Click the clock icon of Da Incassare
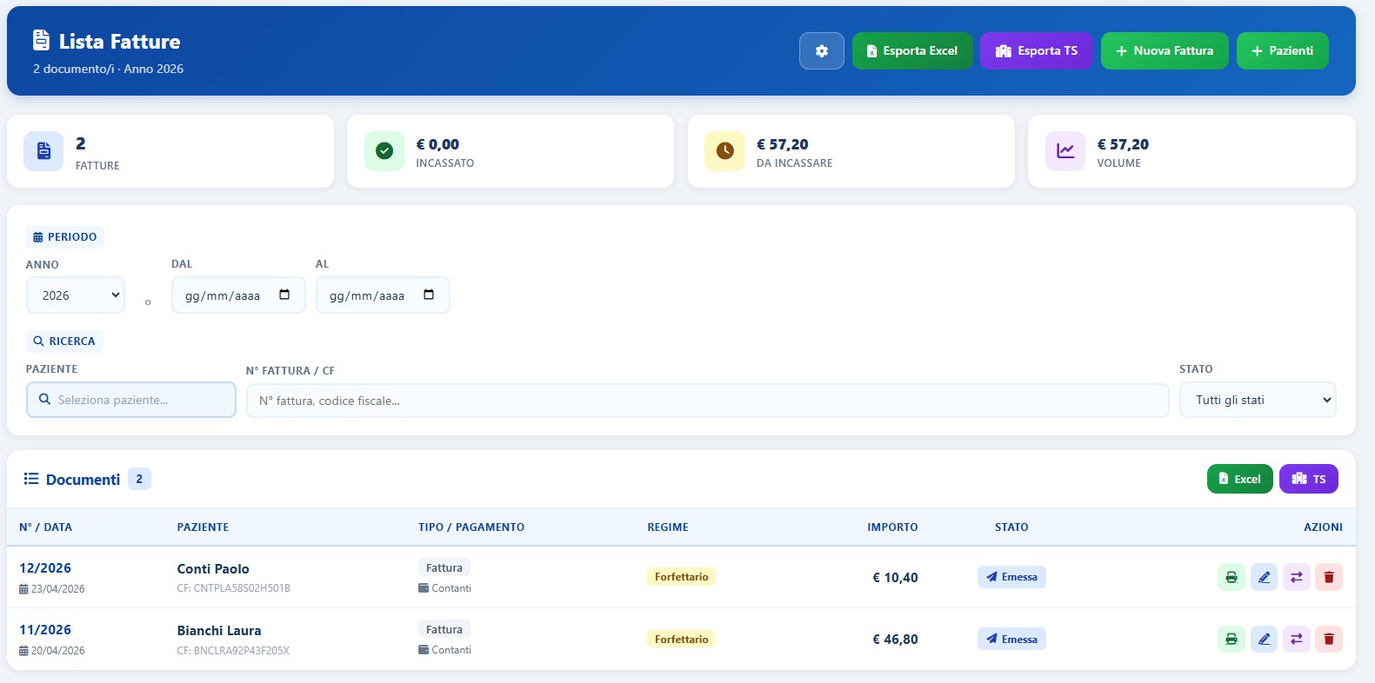1375x683 pixels. (724, 151)
